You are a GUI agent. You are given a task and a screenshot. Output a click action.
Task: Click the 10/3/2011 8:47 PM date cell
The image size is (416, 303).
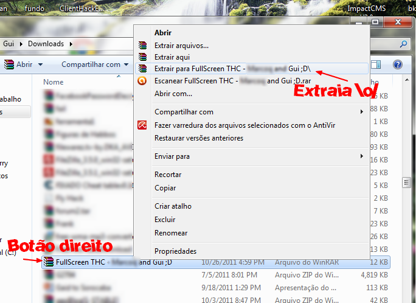point(231,300)
